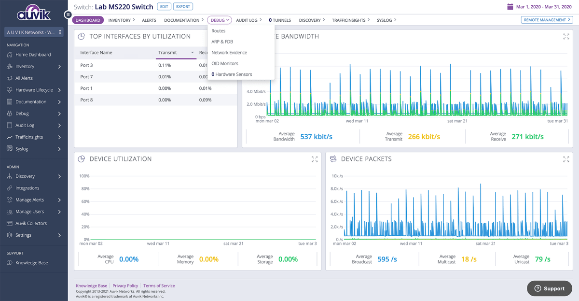Image resolution: width=579 pixels, height=301 pixels.
Task: Open the Tunnels tab
Action: 280,20
